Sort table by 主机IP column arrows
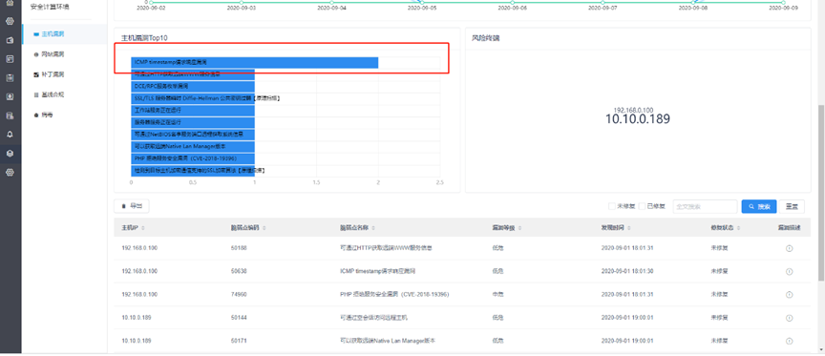This screenshot has width=825, height=356. (x=143, y=228)
